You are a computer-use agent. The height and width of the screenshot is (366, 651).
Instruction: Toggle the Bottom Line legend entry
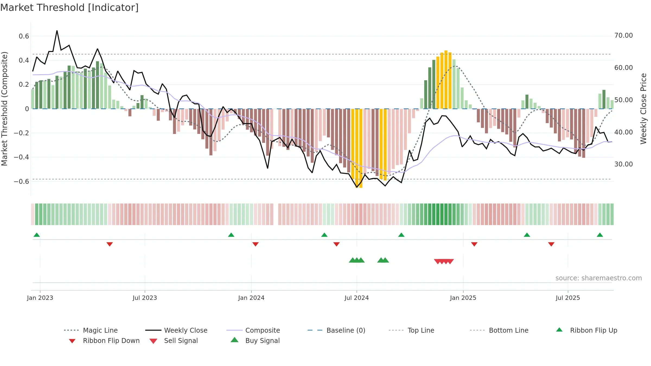(499, 330)
